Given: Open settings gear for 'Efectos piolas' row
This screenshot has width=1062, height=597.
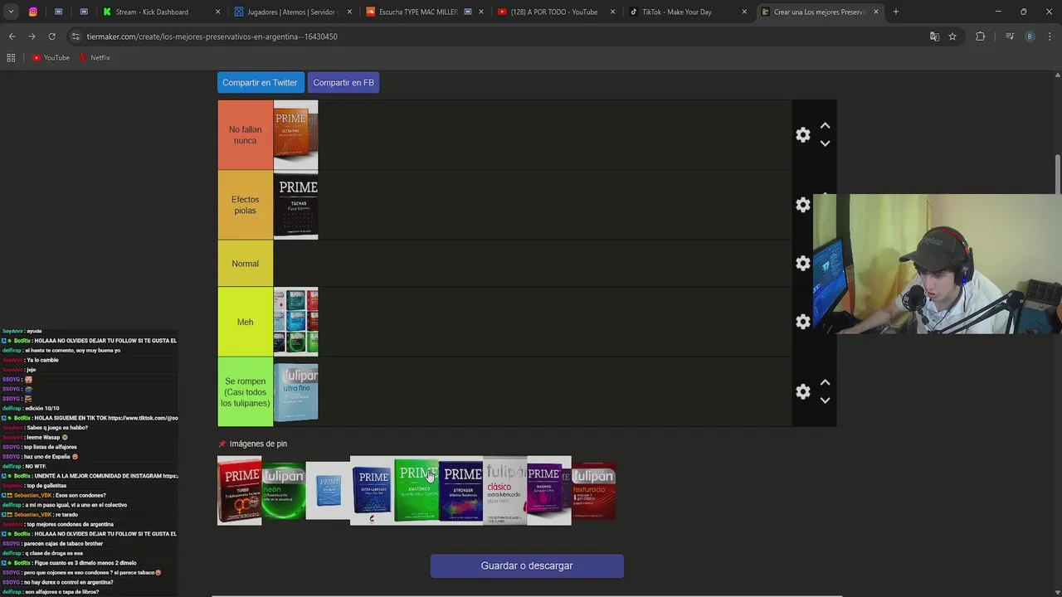Looking at the screenshot, I should [x=802, y=205].
